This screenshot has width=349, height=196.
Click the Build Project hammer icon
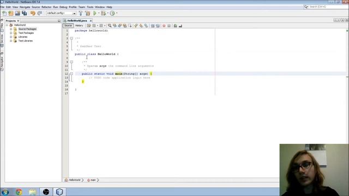[x=81, y=13]
